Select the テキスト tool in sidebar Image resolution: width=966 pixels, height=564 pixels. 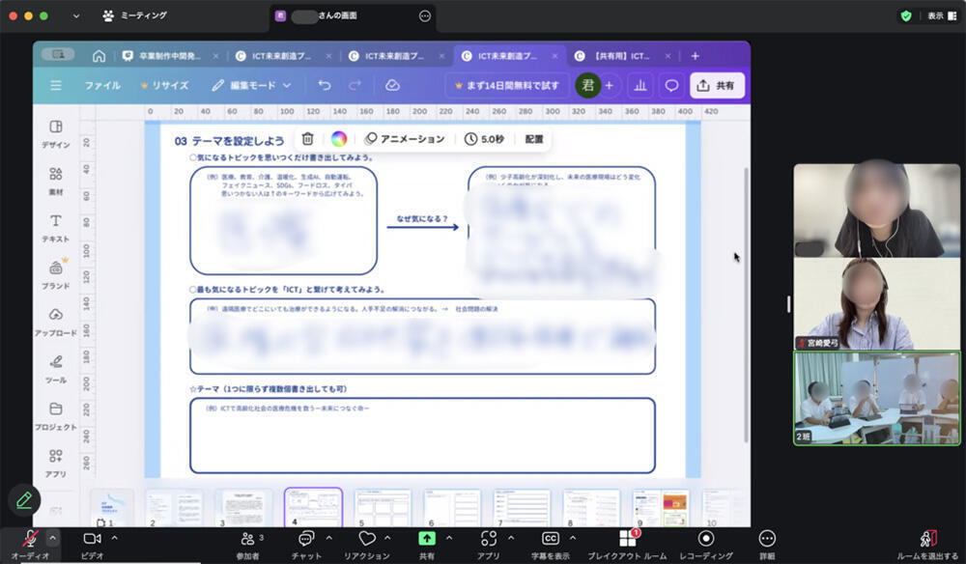click(56, 227)
